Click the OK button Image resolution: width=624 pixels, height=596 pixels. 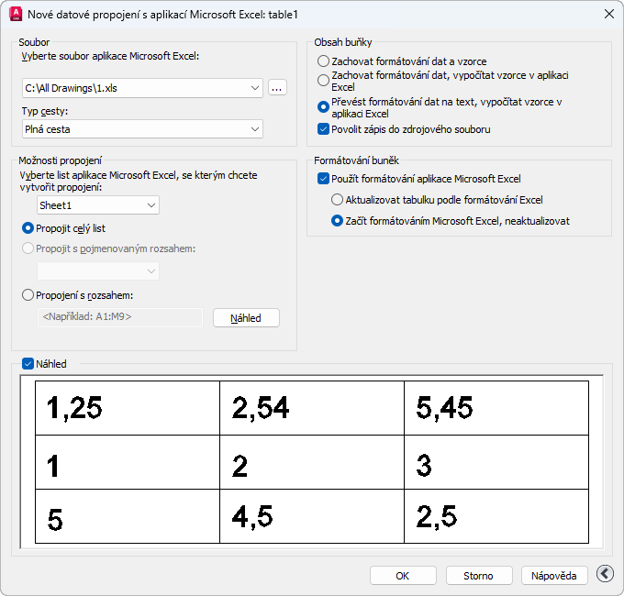(403, 575)
